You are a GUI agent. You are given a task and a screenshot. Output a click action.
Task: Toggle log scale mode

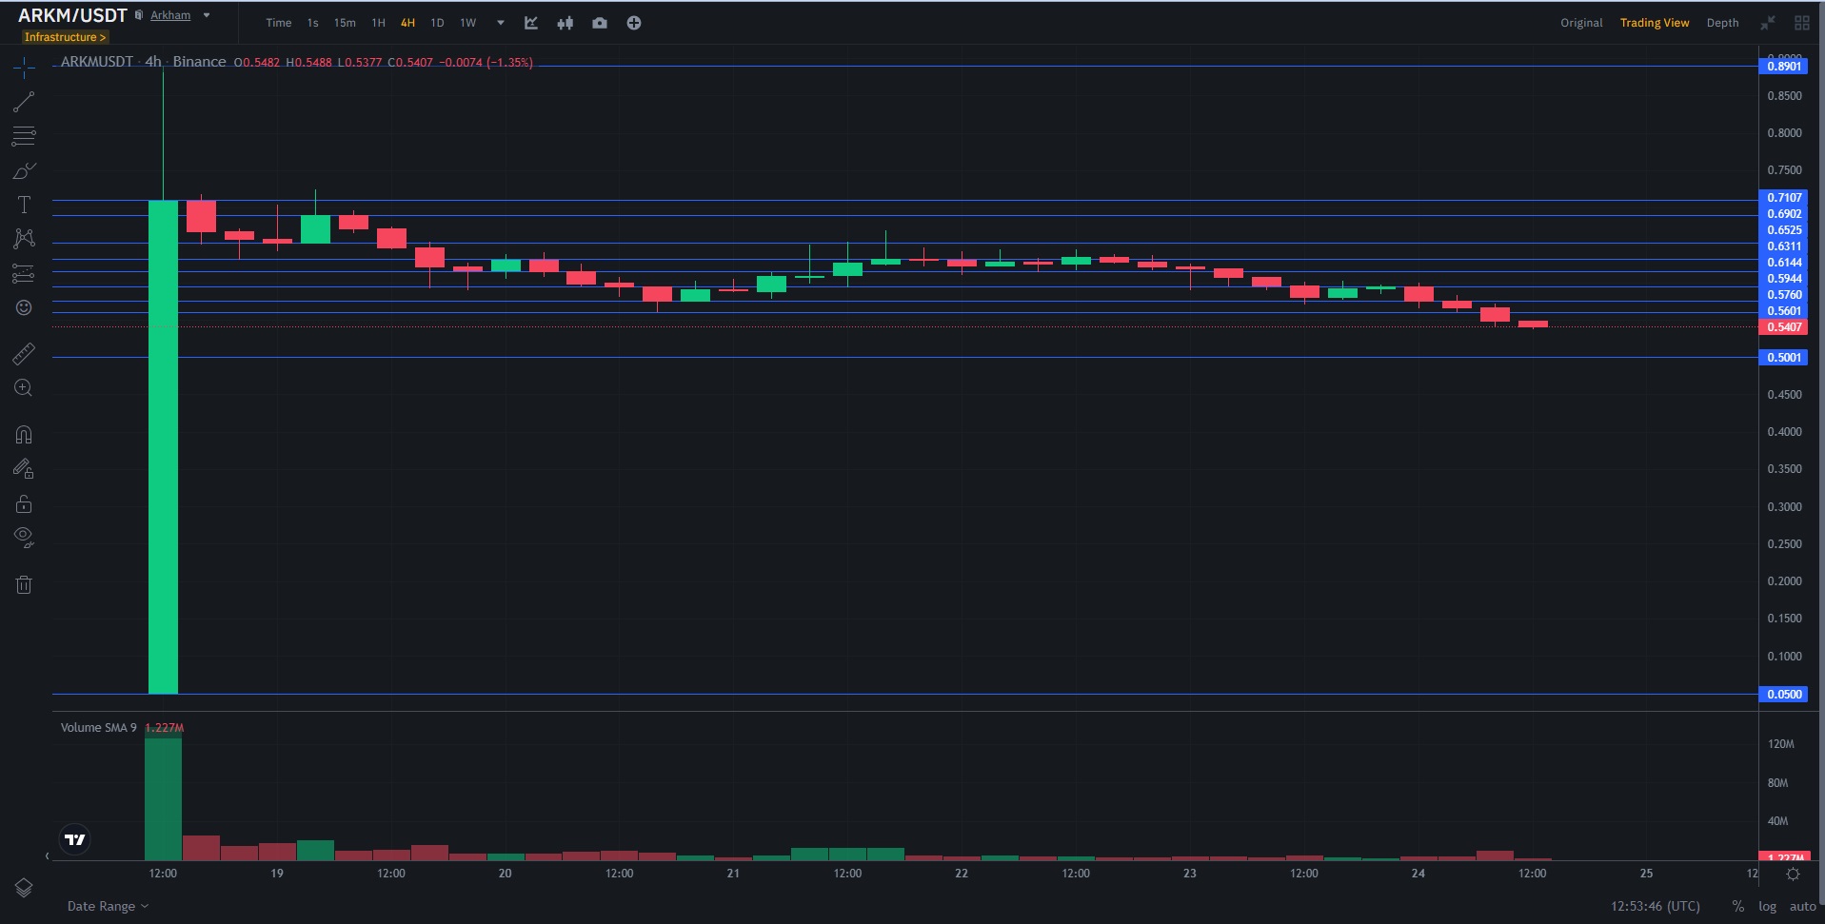pos(1767,906)
